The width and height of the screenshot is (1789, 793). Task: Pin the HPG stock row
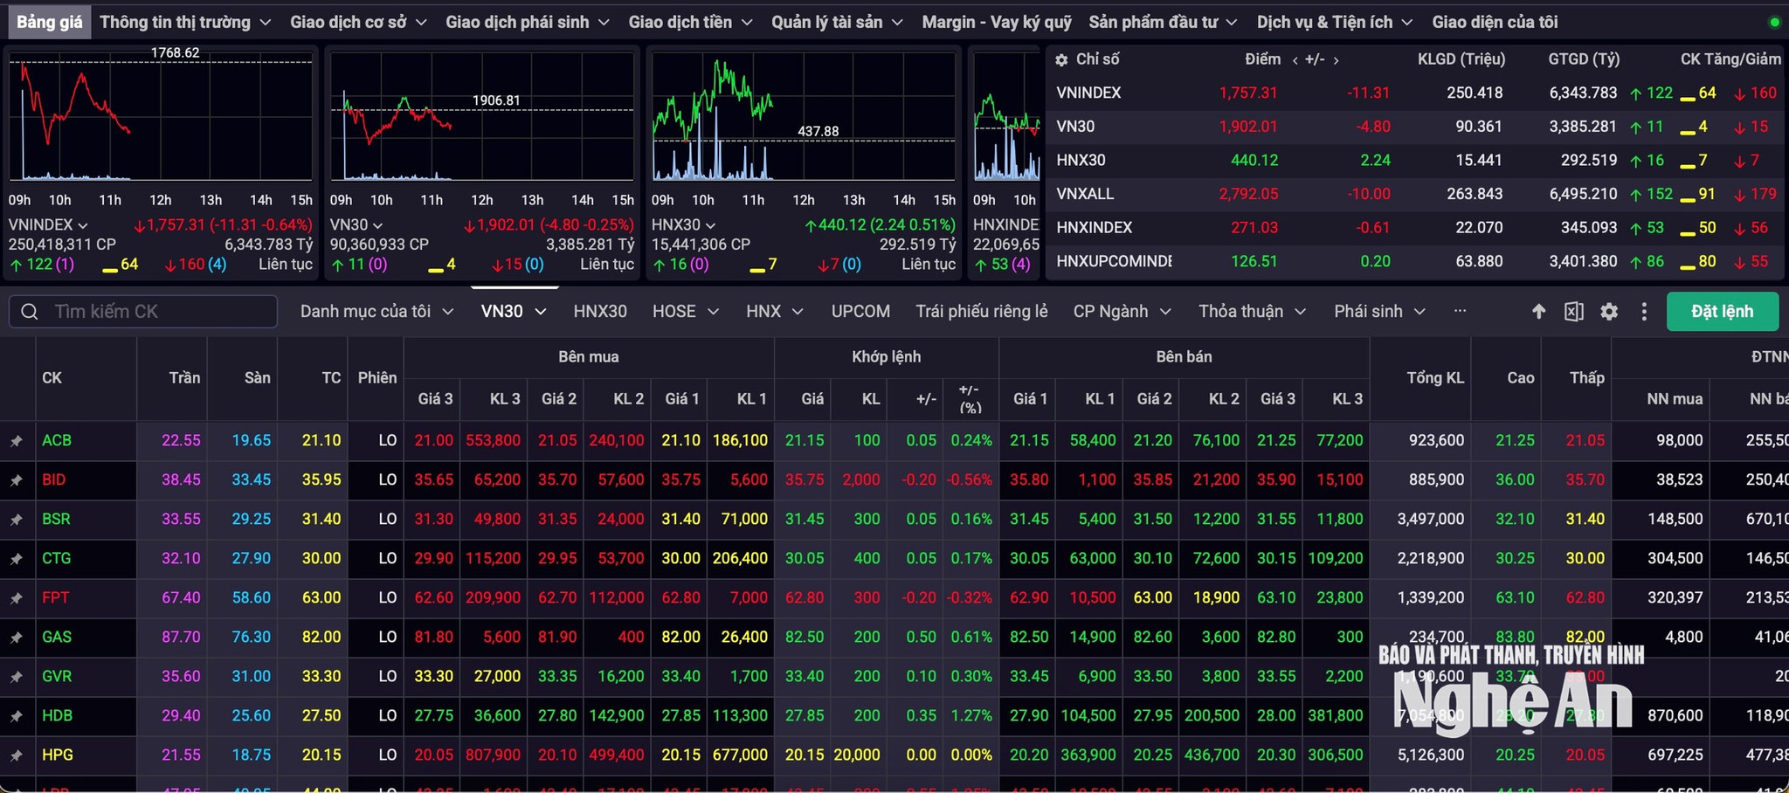tap(17, 755)
